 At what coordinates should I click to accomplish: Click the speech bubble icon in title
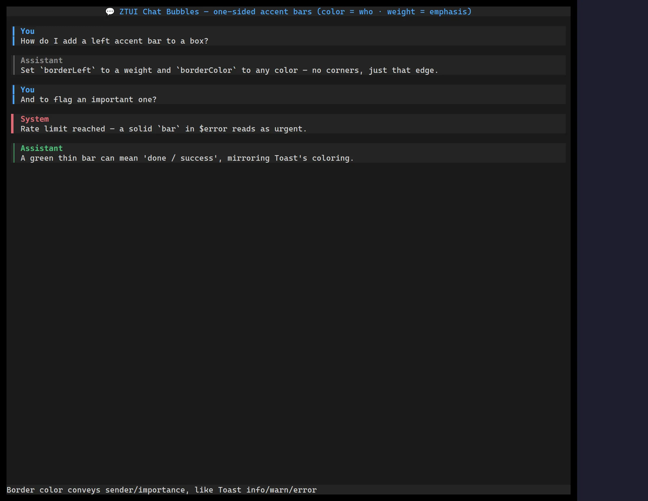click(x=110, y=12)
